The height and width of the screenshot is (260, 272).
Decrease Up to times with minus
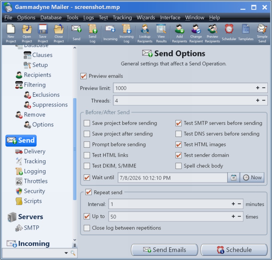[x=239, y=216]
